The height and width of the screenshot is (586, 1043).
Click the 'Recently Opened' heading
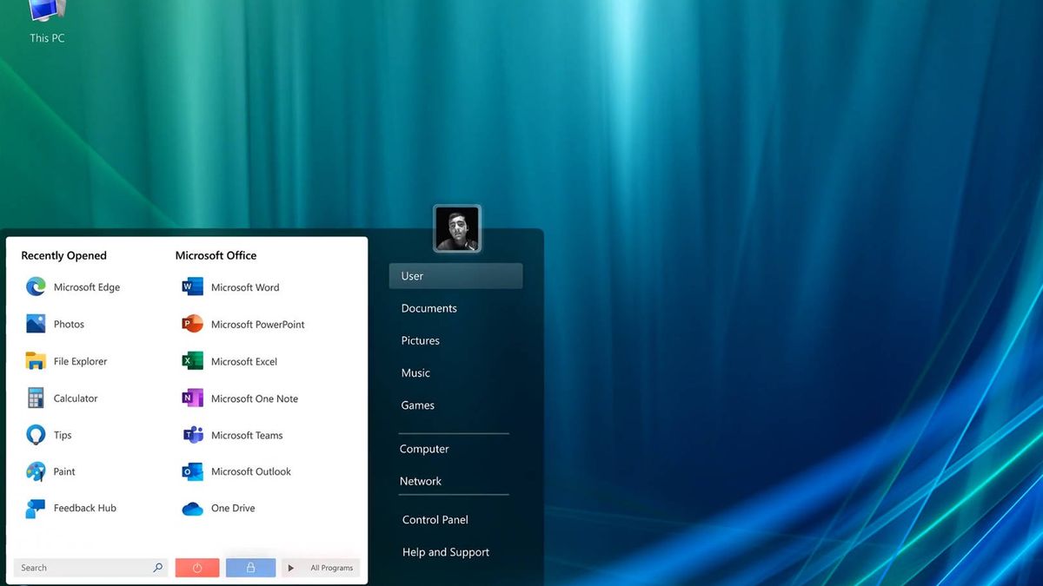tap(63, 255)
